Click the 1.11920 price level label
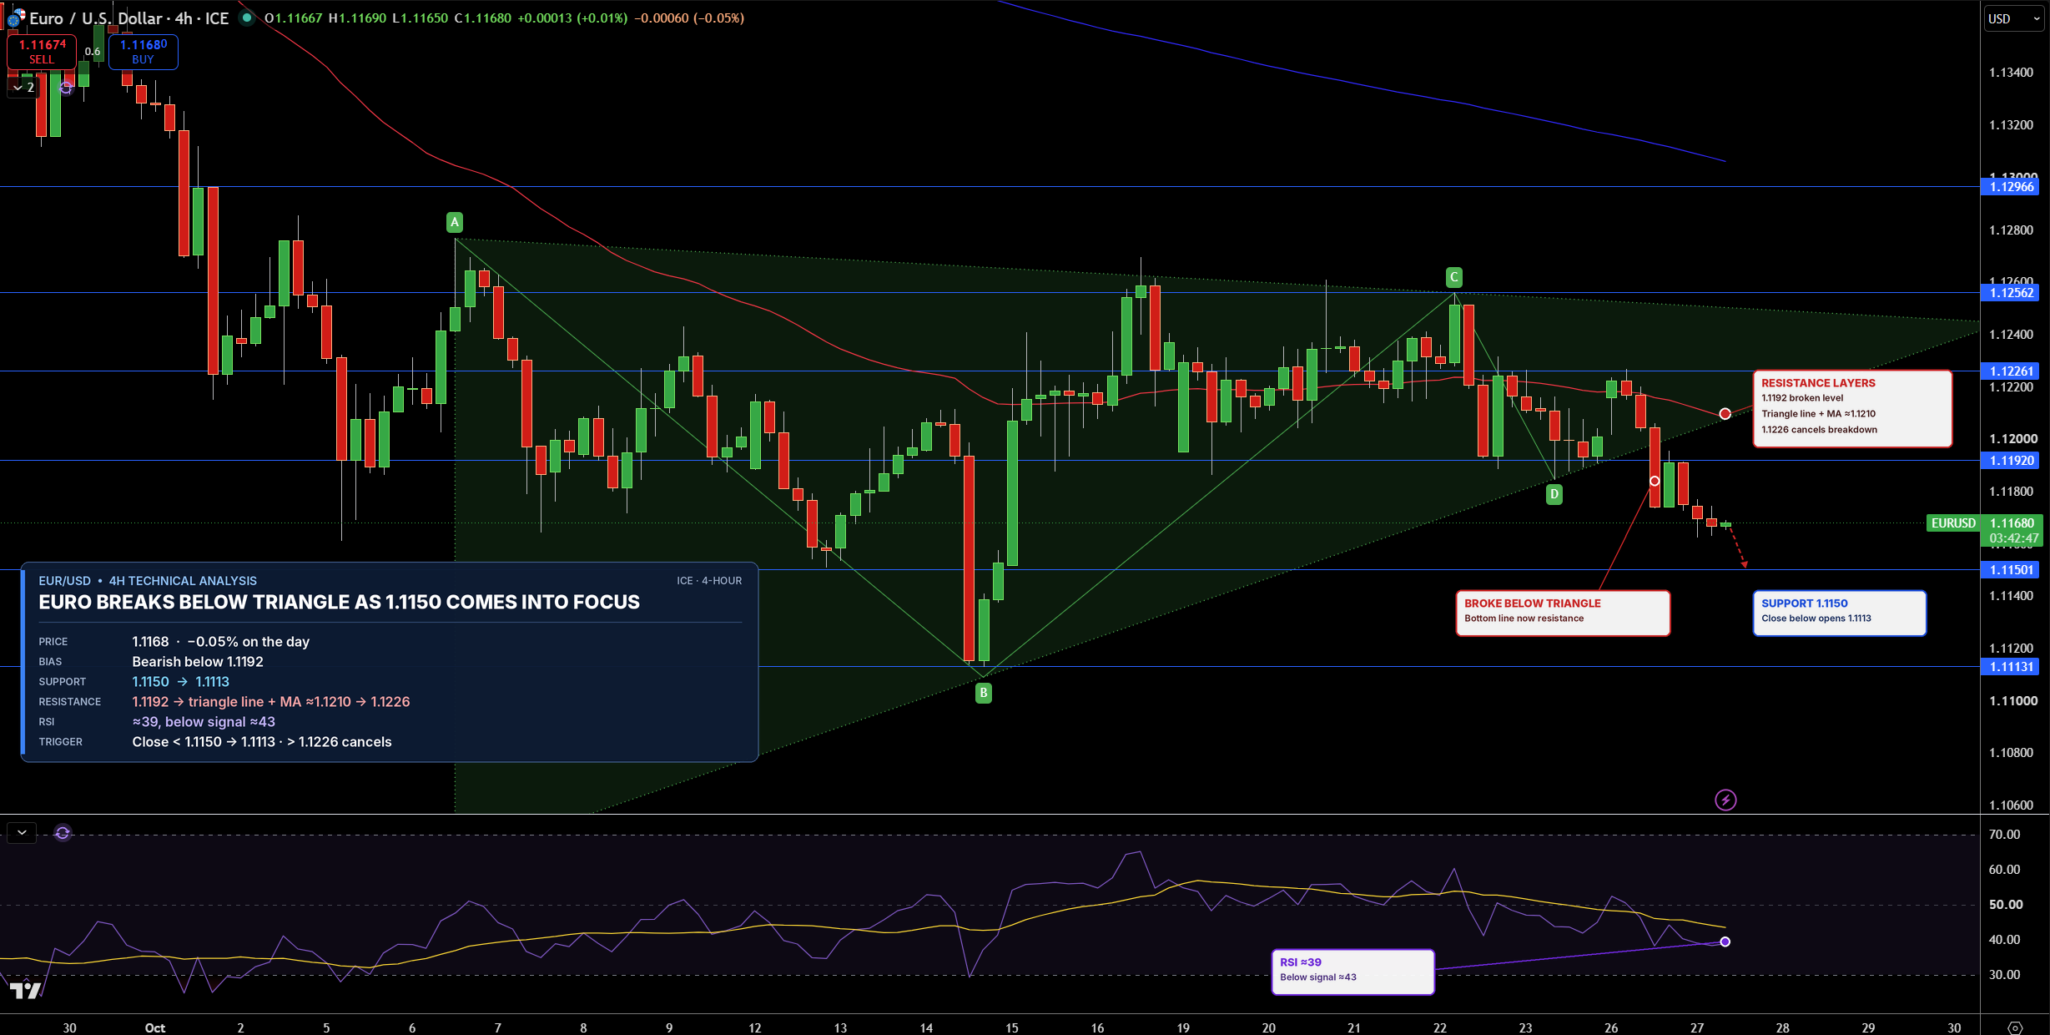 [2010, 461]
